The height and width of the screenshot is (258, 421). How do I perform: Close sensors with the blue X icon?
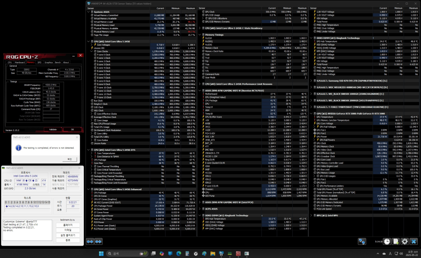414,242
